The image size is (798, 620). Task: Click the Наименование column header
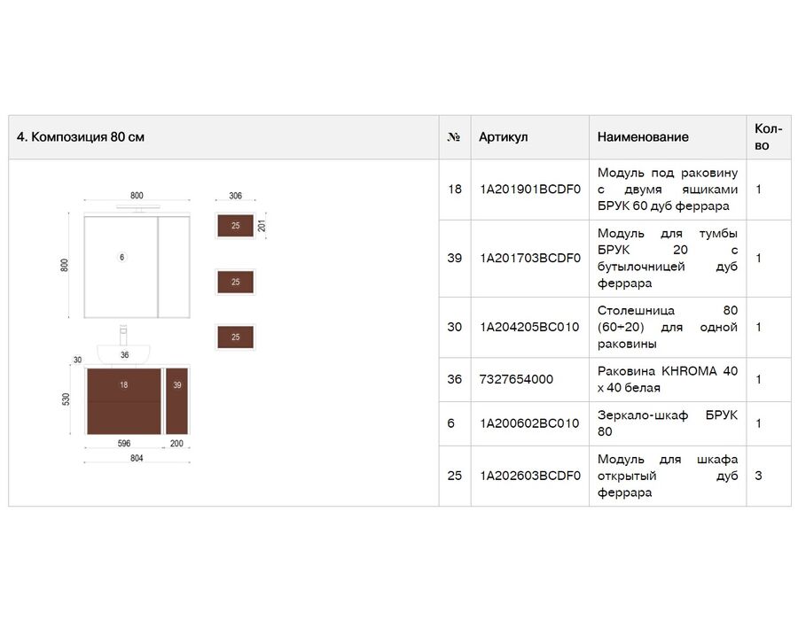(x=643, y=137)
